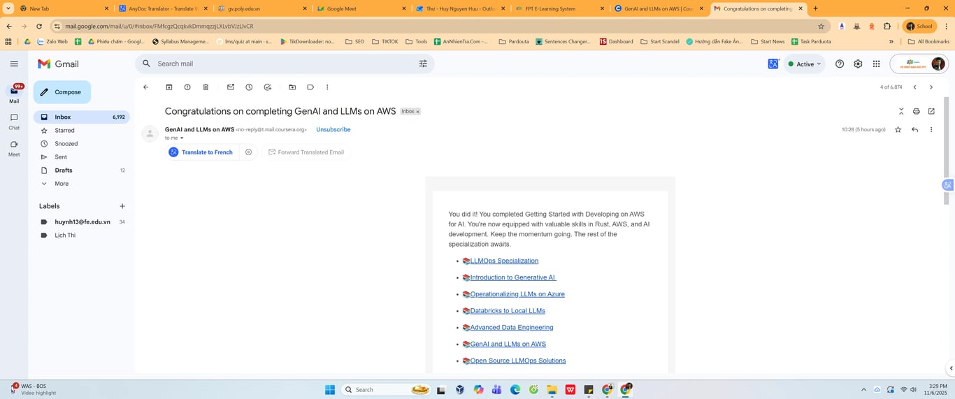This screenshot has width=955, height=399.
Task: Open the Active status dropdown
Action: coord(805,64)
